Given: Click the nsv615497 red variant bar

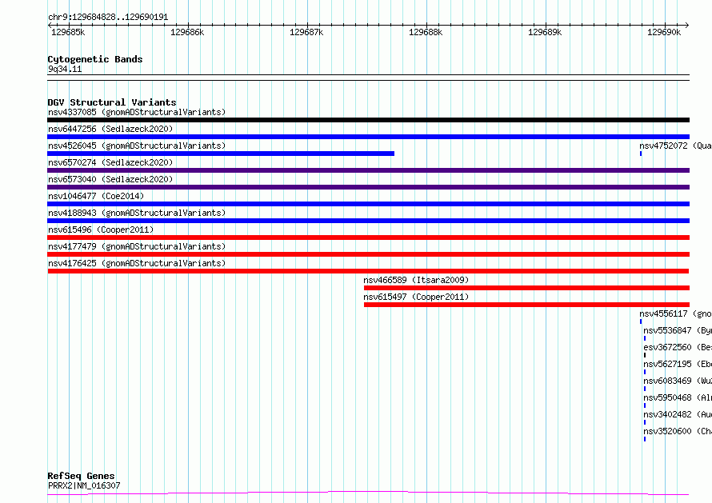Looking at the screenshot, I should (x=526, y=305).
